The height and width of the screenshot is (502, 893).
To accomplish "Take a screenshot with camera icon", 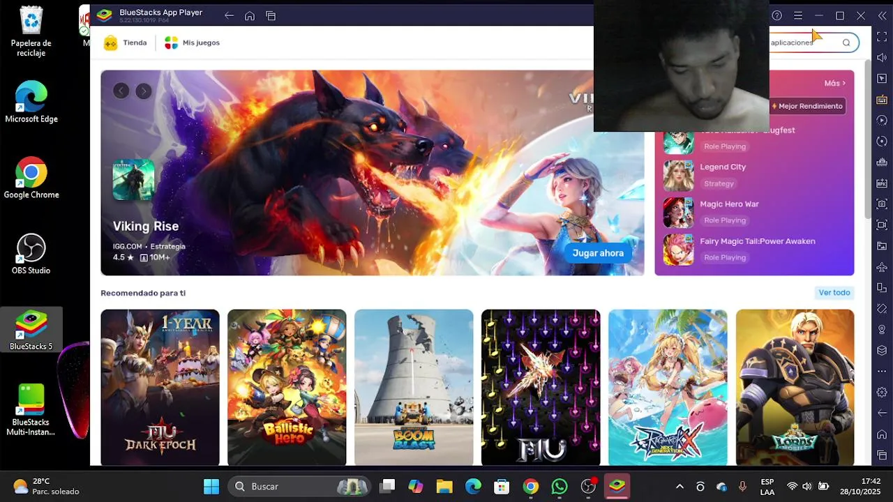I will 882,204.
